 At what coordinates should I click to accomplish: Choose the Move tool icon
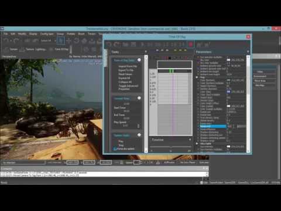click(68, 40)
